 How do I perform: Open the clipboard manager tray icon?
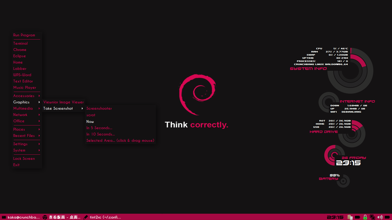click(350, 217)
